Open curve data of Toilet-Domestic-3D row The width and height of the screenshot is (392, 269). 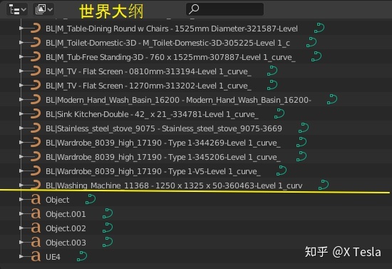[x=311, y=42]
